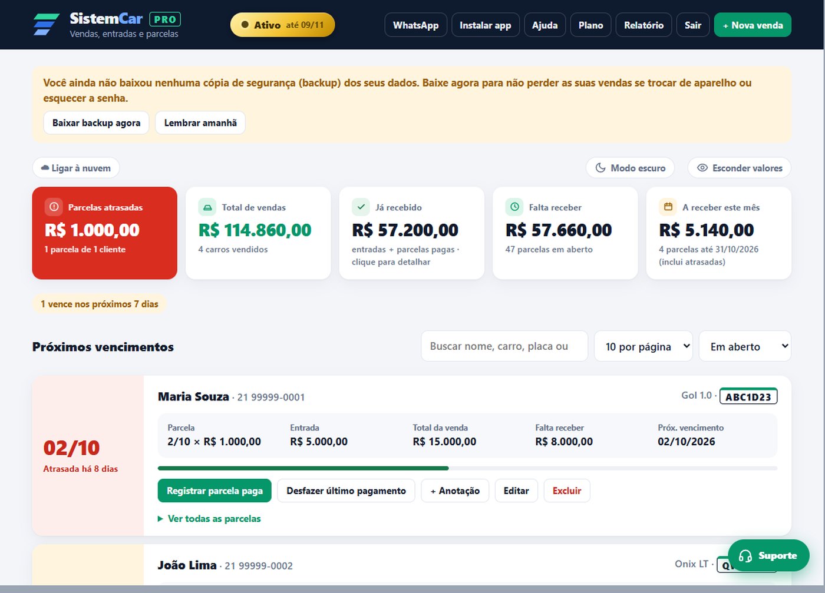Click the car icon on Total de vendas card
The image size is (825, 593).
click(207, 207)
